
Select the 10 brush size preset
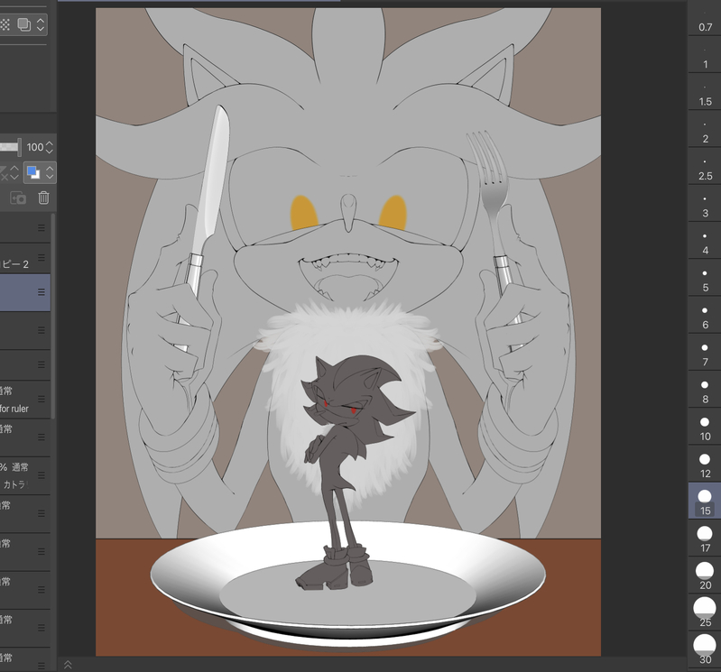705,427
